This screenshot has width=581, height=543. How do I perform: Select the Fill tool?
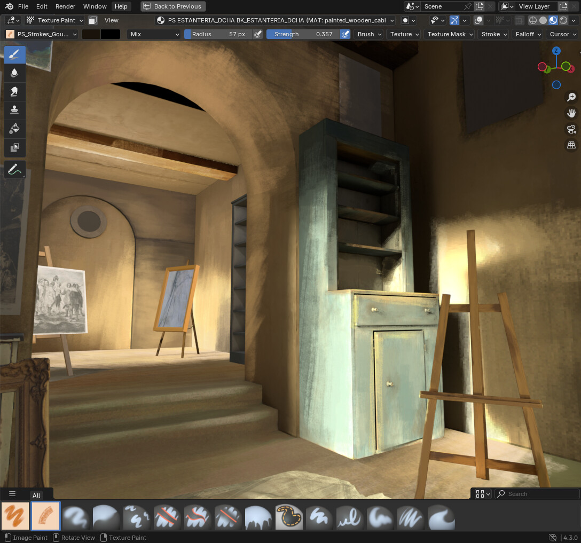[14, 129]
